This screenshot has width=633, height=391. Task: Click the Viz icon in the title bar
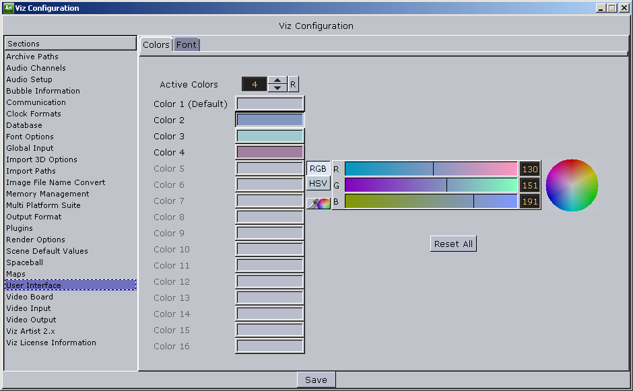pos(9,7)
